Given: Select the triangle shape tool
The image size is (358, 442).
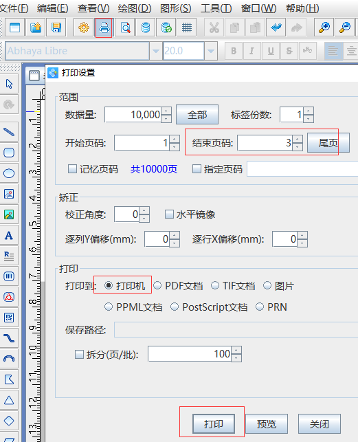Looking at the screenshot, I should click(9, 400).
